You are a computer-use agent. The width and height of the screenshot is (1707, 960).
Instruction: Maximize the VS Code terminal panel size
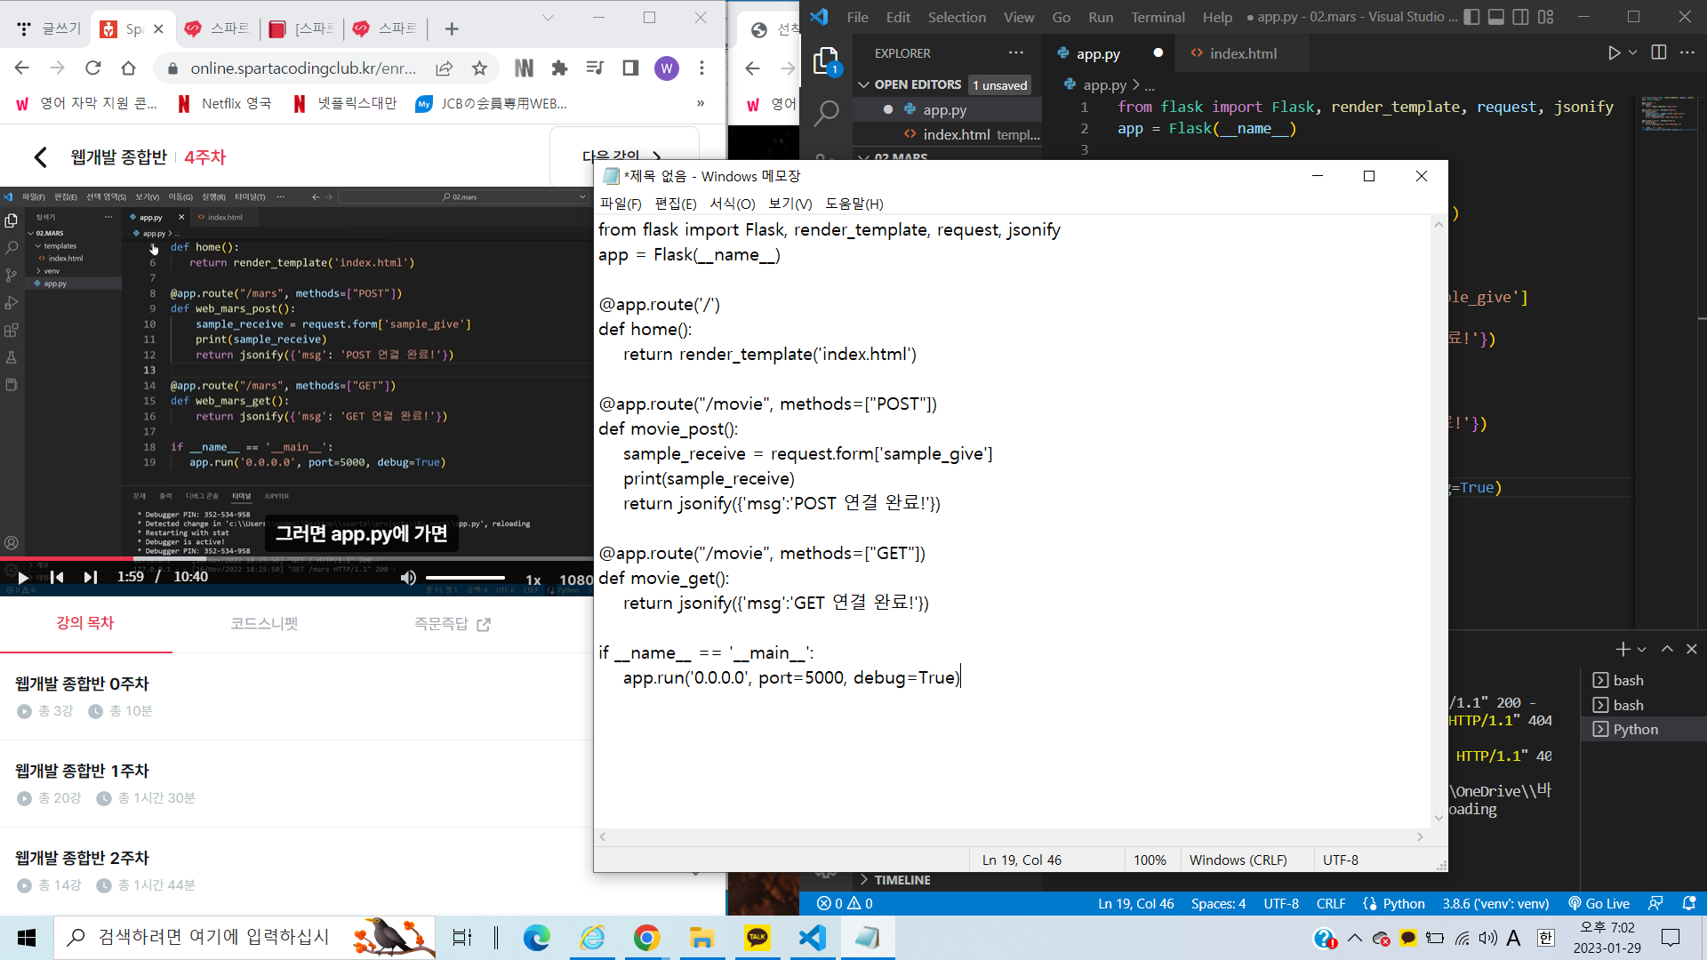pyautogui.click(x=1667, y=650)
